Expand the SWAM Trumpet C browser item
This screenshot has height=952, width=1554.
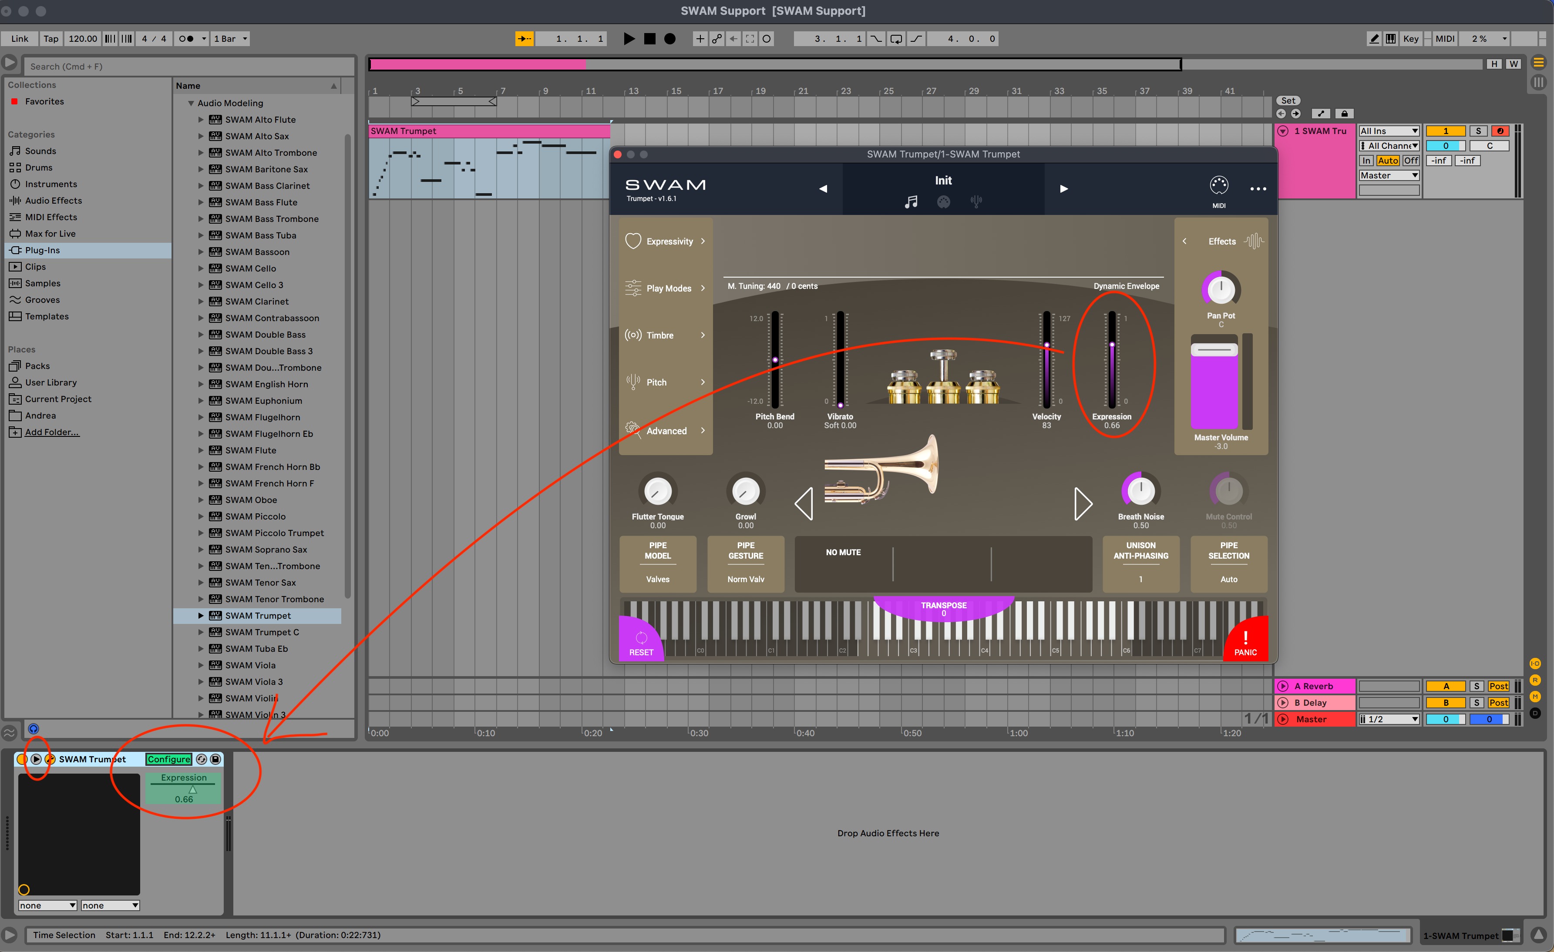[x=201, y=632]
